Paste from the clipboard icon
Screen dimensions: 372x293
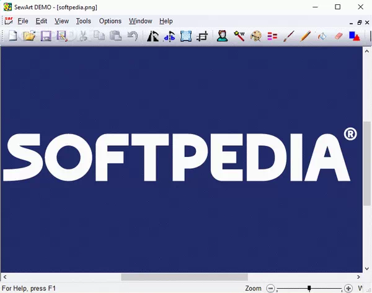[116, 36]
